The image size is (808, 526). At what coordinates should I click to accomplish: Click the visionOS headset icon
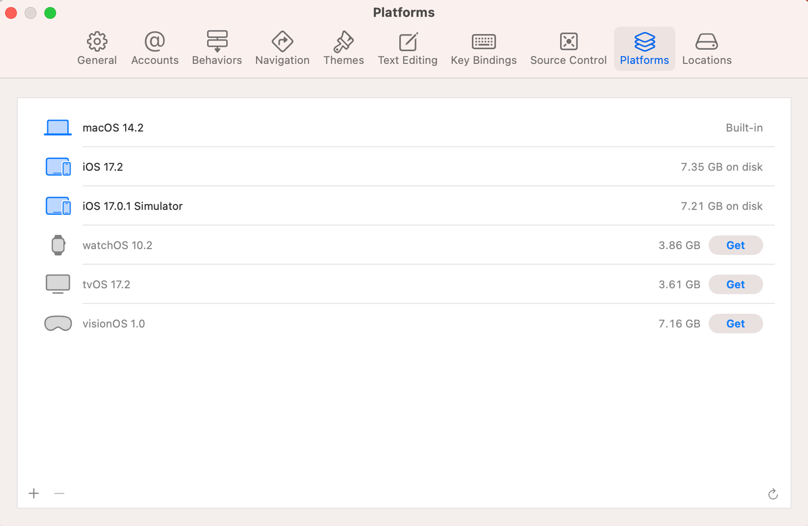click(x=58, y=323)
